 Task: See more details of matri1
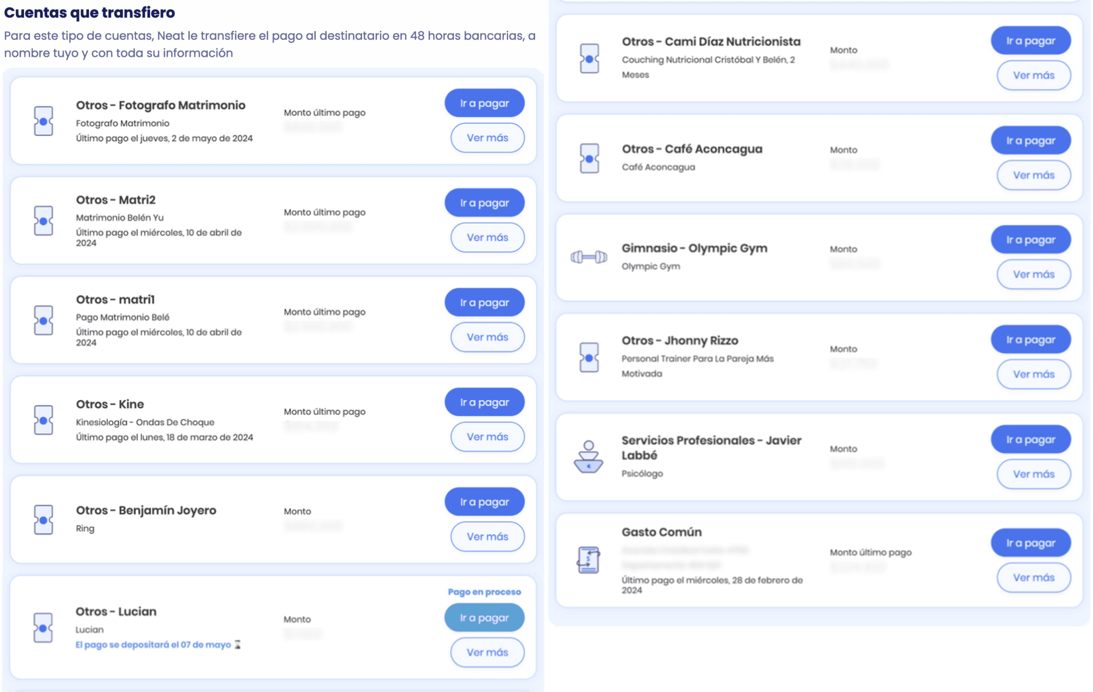pyautogui.click(x=487, y=337)
